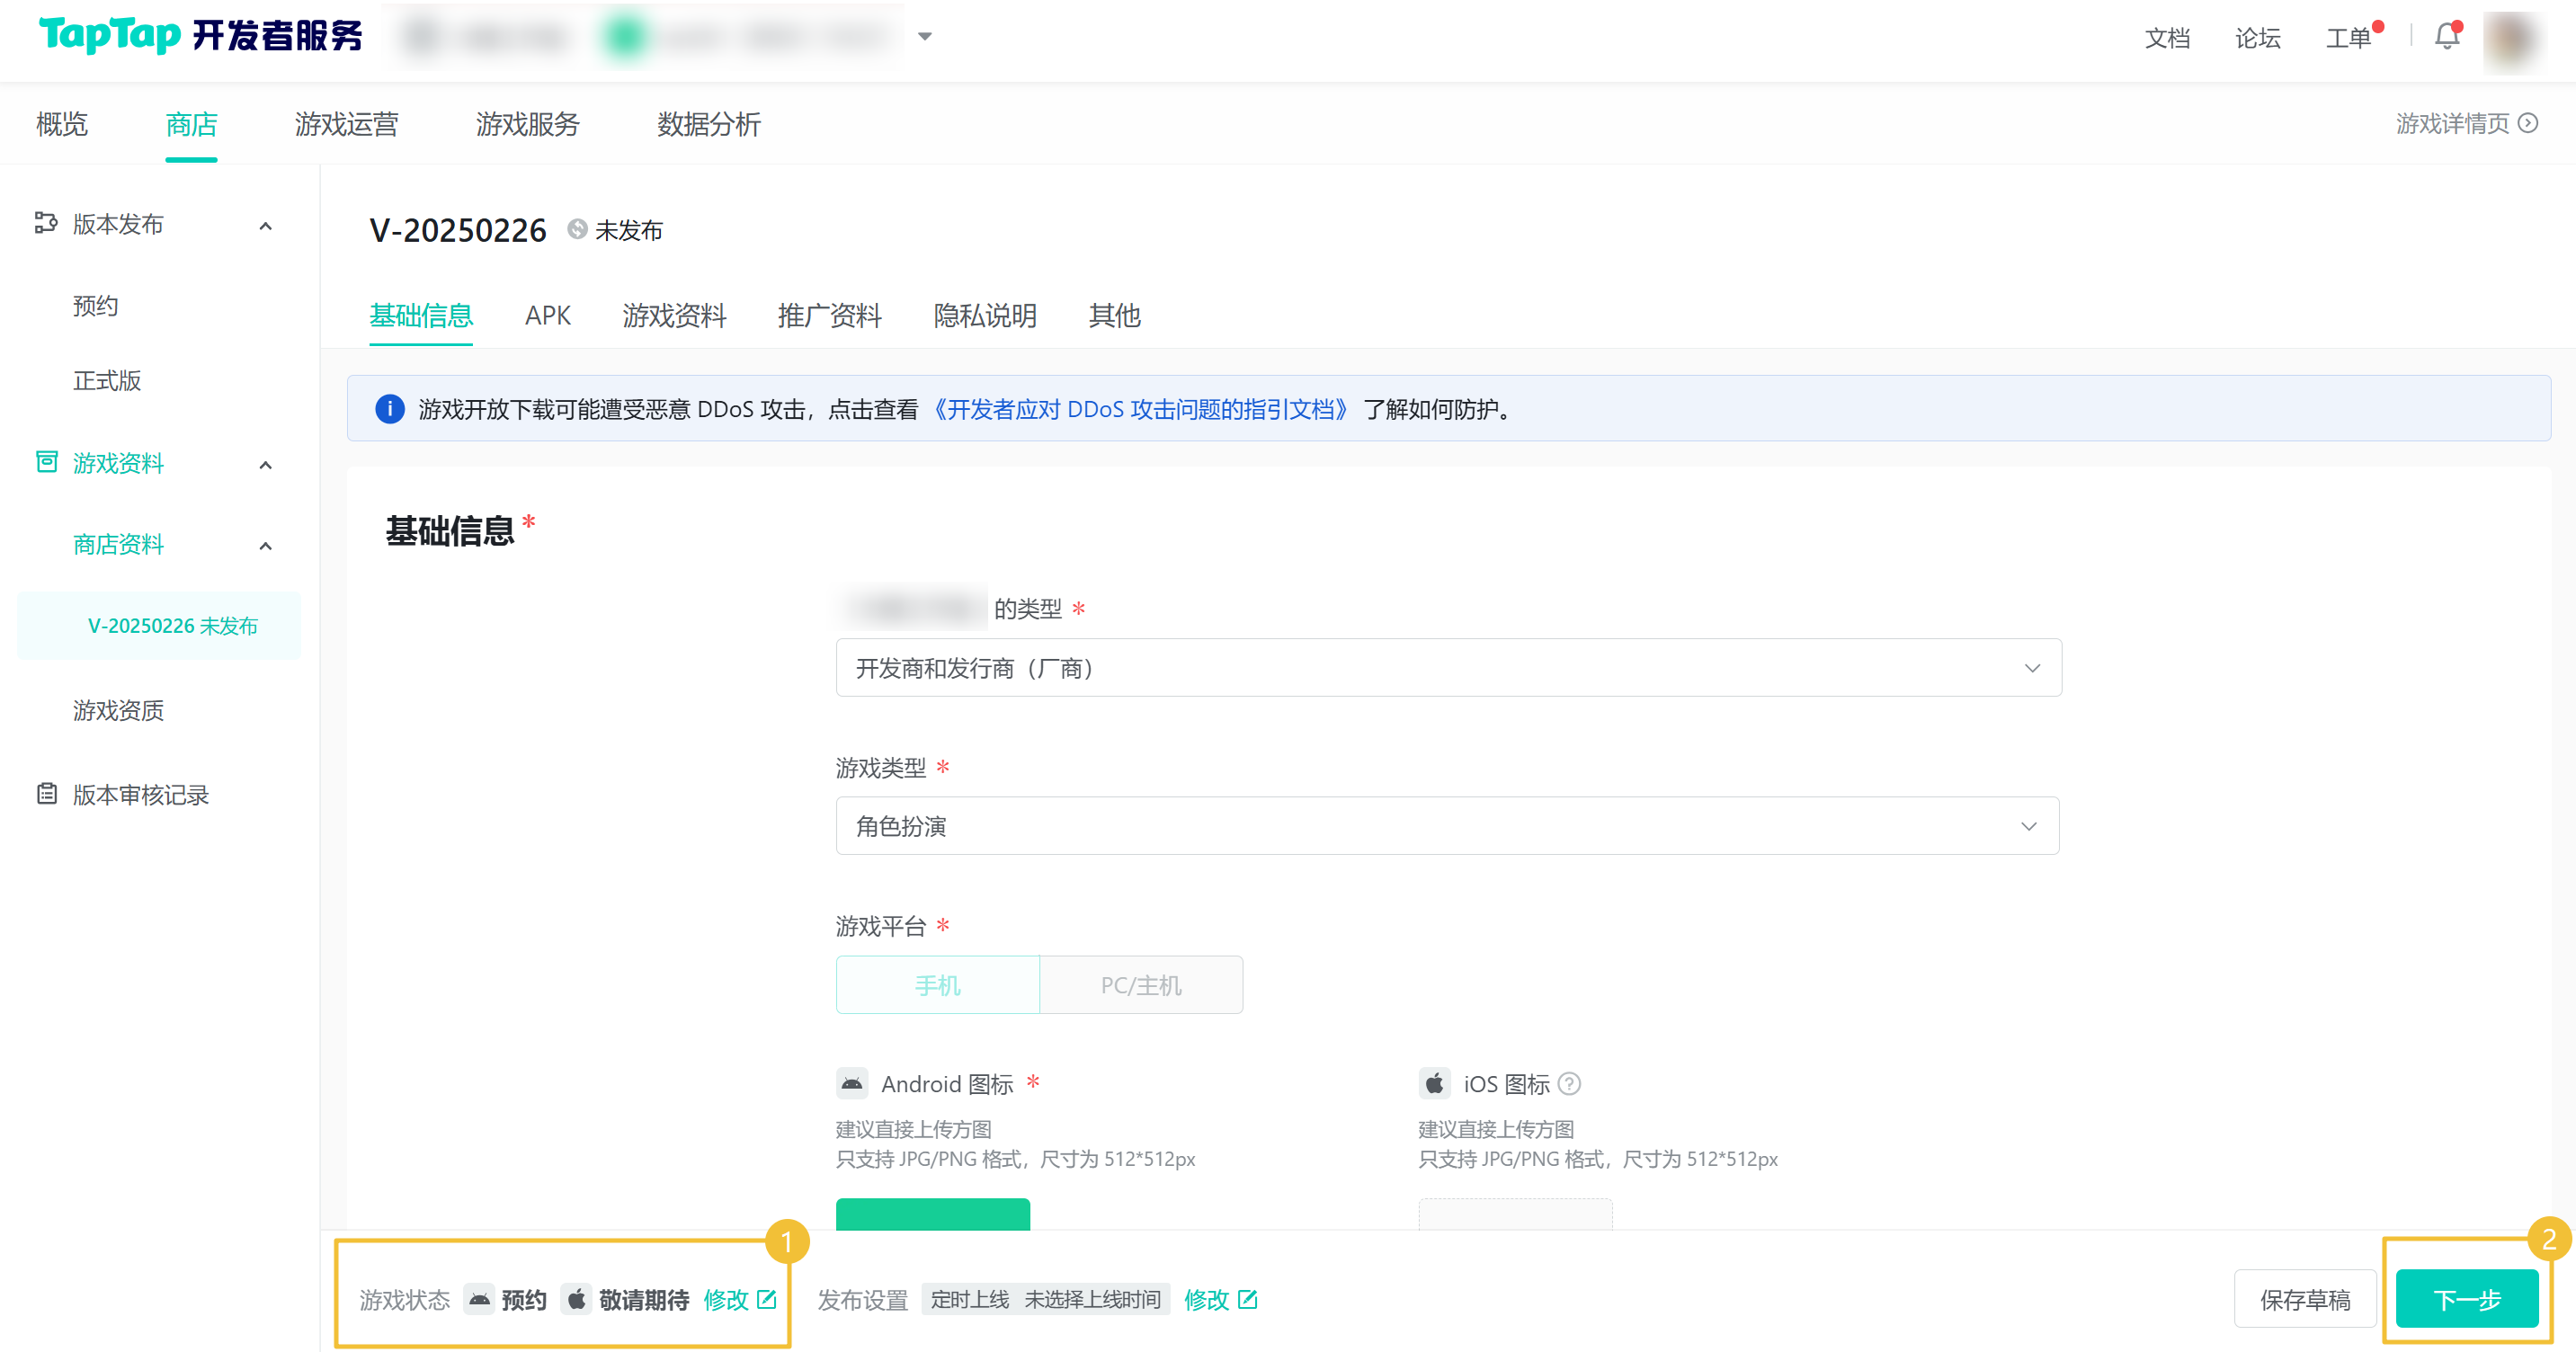Select 手机 as game platform
Screen dimensions: 2576x1352
pyautogui.click(x=938, y=985)
